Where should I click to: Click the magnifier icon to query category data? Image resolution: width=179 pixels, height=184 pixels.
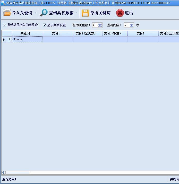(x=44, y=13)
